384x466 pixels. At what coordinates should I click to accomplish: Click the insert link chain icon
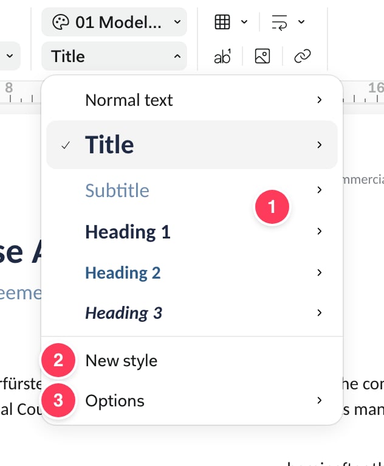[x=303, y=56]
